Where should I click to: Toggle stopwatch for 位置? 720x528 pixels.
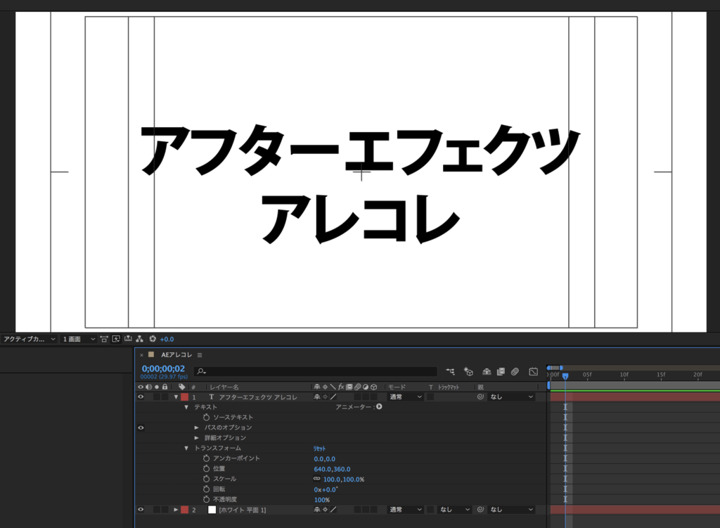coord(206,468)
